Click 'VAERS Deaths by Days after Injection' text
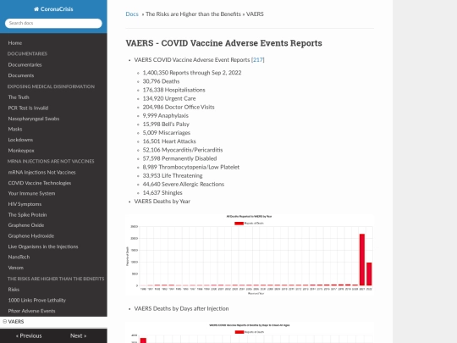Screen dimensions: 457x343 click(181, 308)
